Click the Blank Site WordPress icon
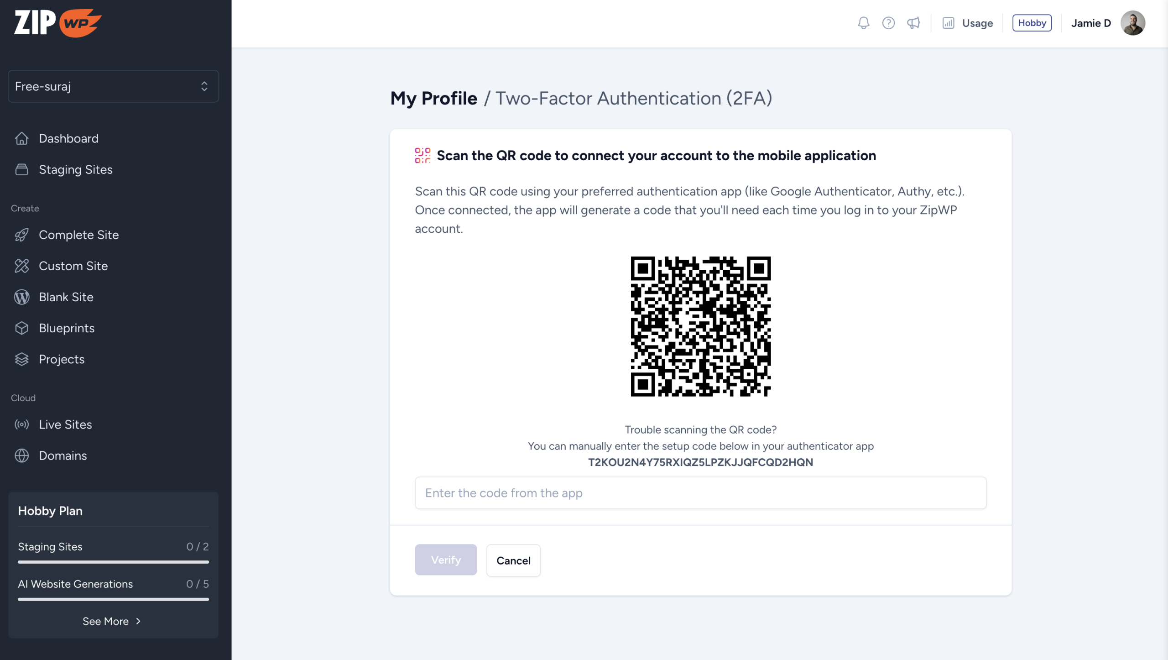The image size is (1168, 660). pos(21,297)
